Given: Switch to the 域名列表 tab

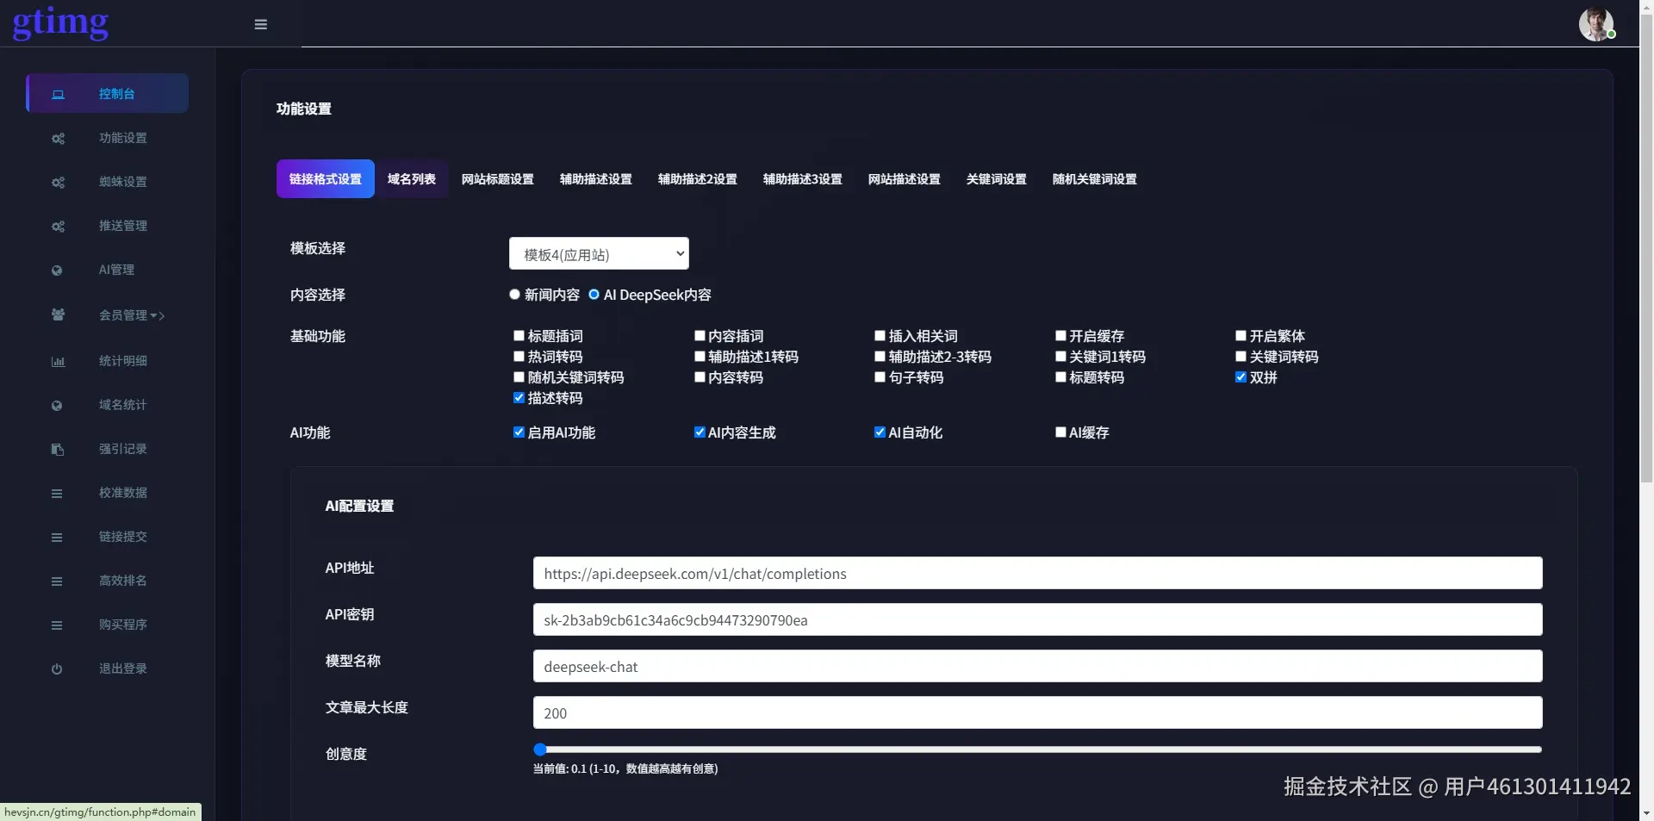Looking at the screenshot, I should 412,179.
